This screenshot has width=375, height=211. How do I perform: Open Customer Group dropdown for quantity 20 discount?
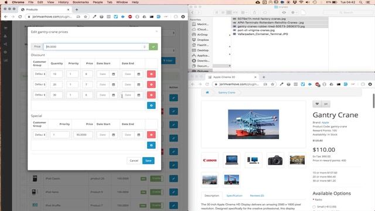(x=39, y=84)
